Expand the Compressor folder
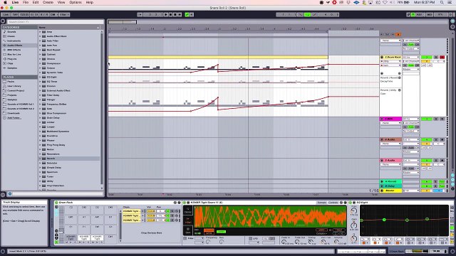 coord(40,63)
